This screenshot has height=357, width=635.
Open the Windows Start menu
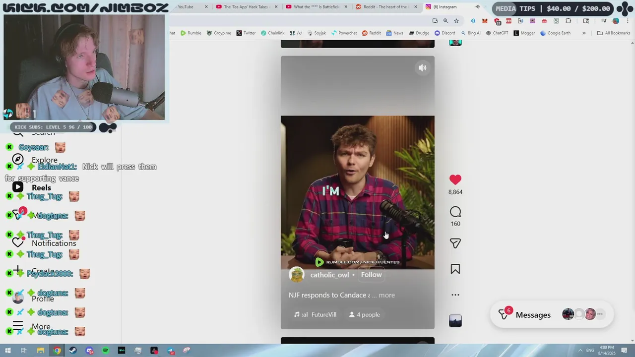[x=7, y=351]
